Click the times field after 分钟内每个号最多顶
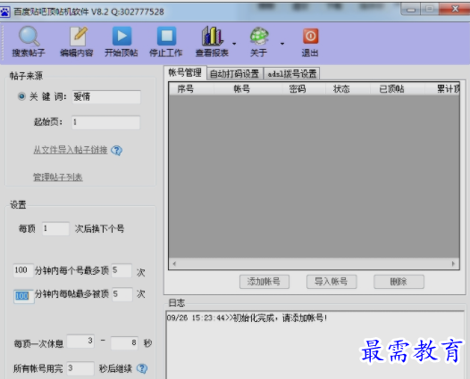Image resolution: width=470 pixels, height=379 pixels. 122,270
